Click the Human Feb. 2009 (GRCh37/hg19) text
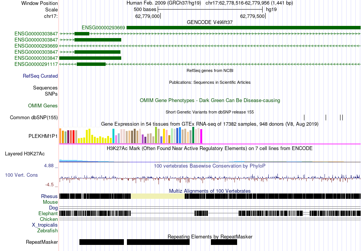The image size is (361, 251). (164, 3)
